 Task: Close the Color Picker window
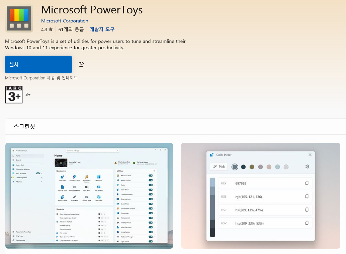(x=310, y=154)
